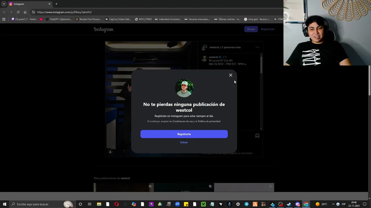
Task: Open the Horarios mercados bookmark
Action: point(197,19)
